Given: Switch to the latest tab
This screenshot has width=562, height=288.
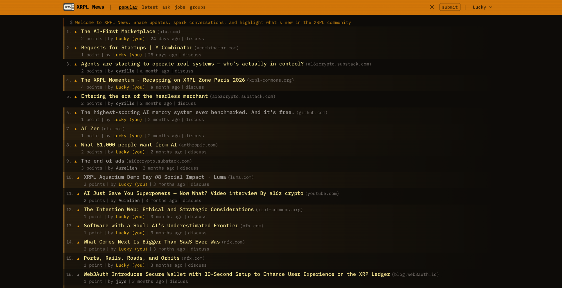Looking at the screenshot, I should point(150,7).
